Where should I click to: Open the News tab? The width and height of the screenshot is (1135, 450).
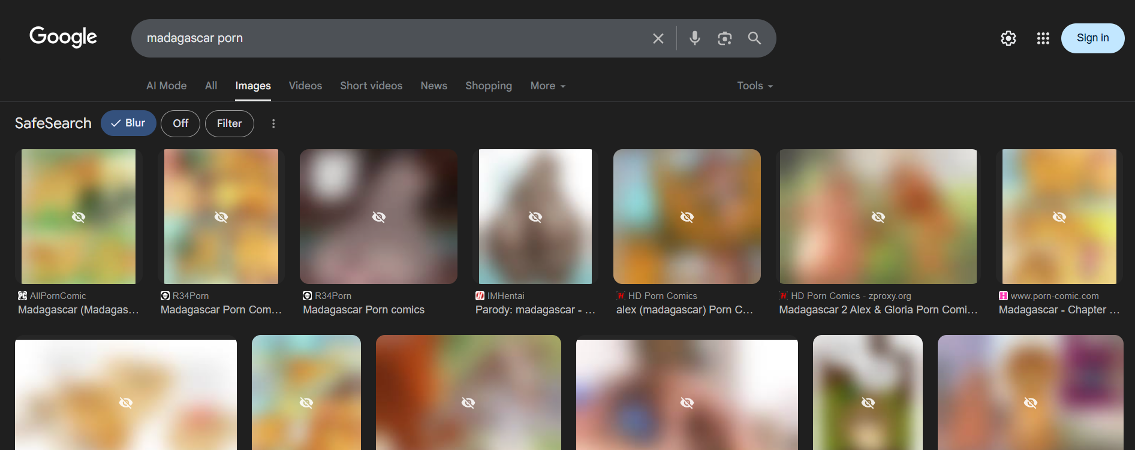[434, 86]
